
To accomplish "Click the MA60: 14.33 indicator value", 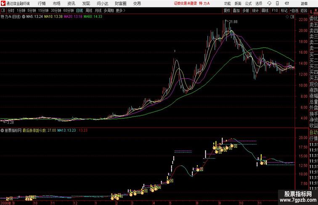I will pos(93,17).
